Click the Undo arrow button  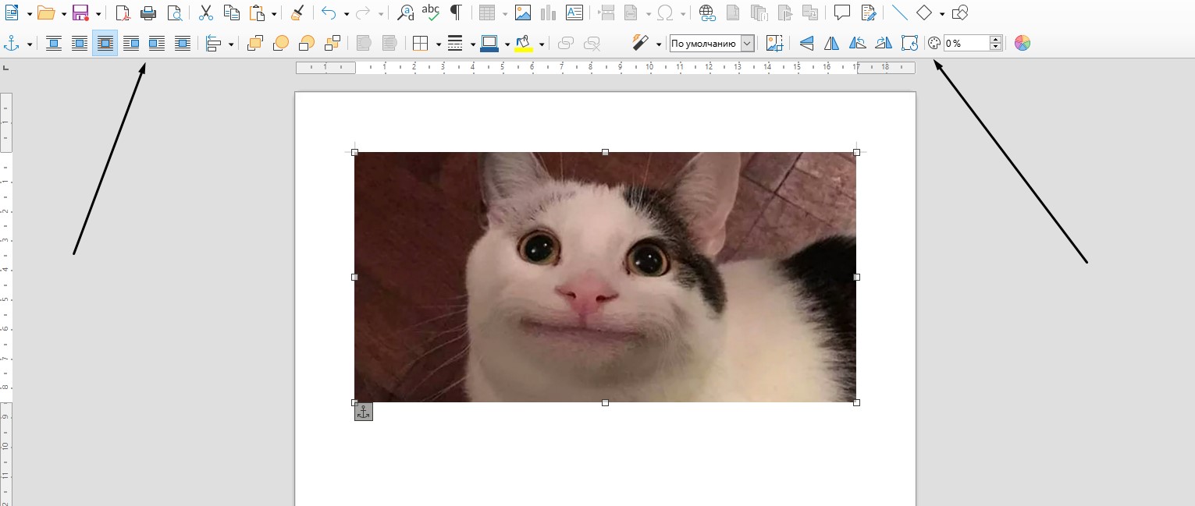pos(329,12)
